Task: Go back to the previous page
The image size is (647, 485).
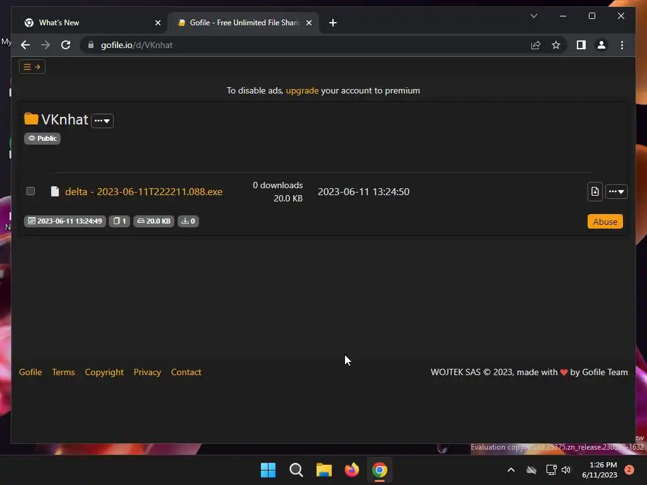Action: coord(25,45)
